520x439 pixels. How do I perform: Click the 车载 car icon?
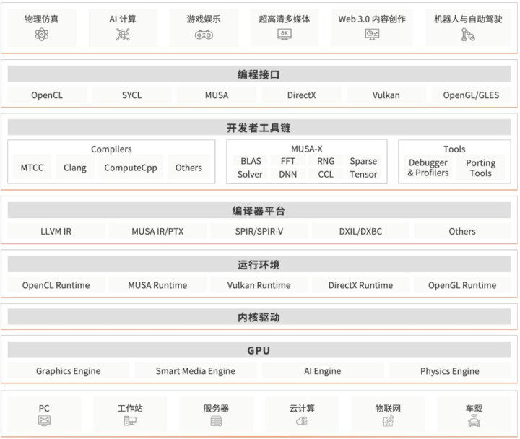tap(474, 421)
